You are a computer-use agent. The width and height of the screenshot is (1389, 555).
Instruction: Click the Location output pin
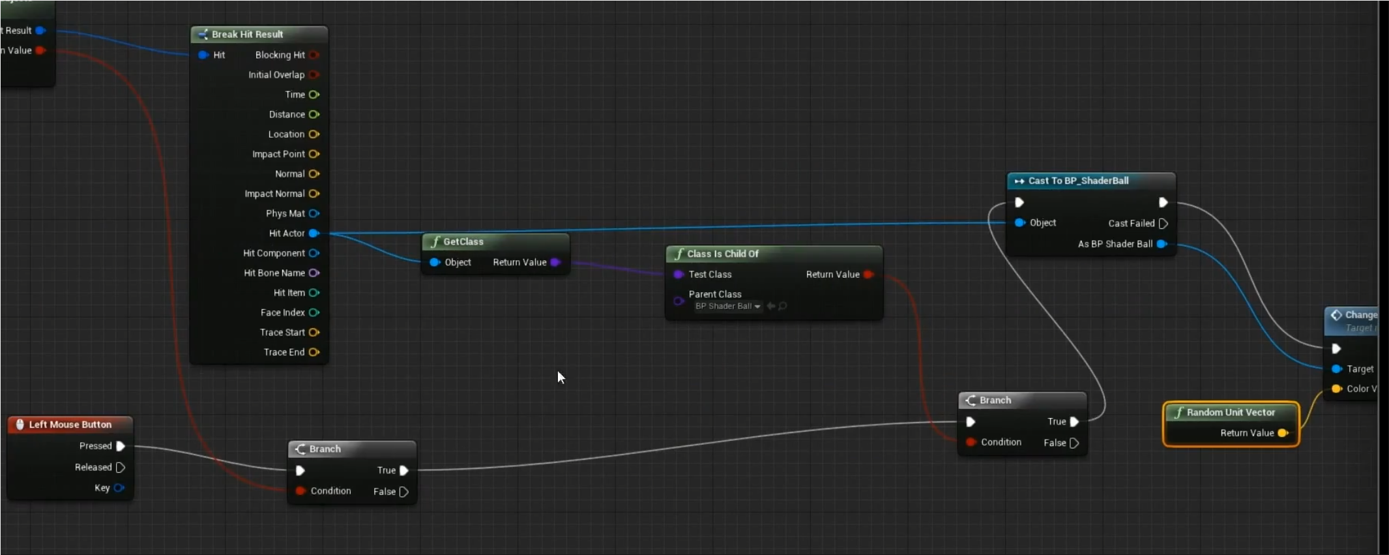point(314,134)
